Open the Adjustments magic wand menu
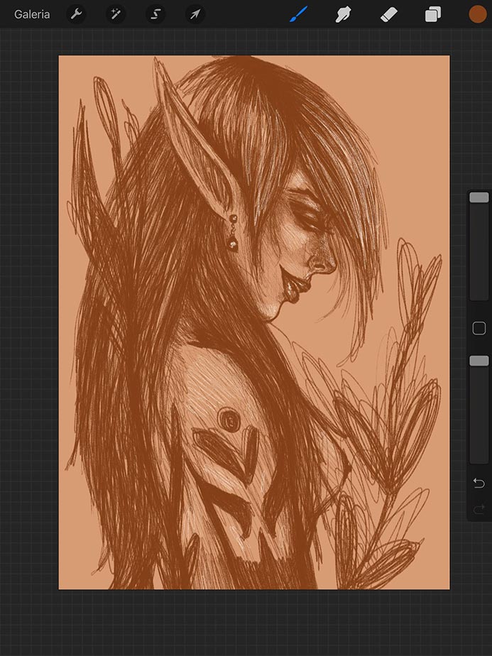492x656 pixels. [116, 14]
